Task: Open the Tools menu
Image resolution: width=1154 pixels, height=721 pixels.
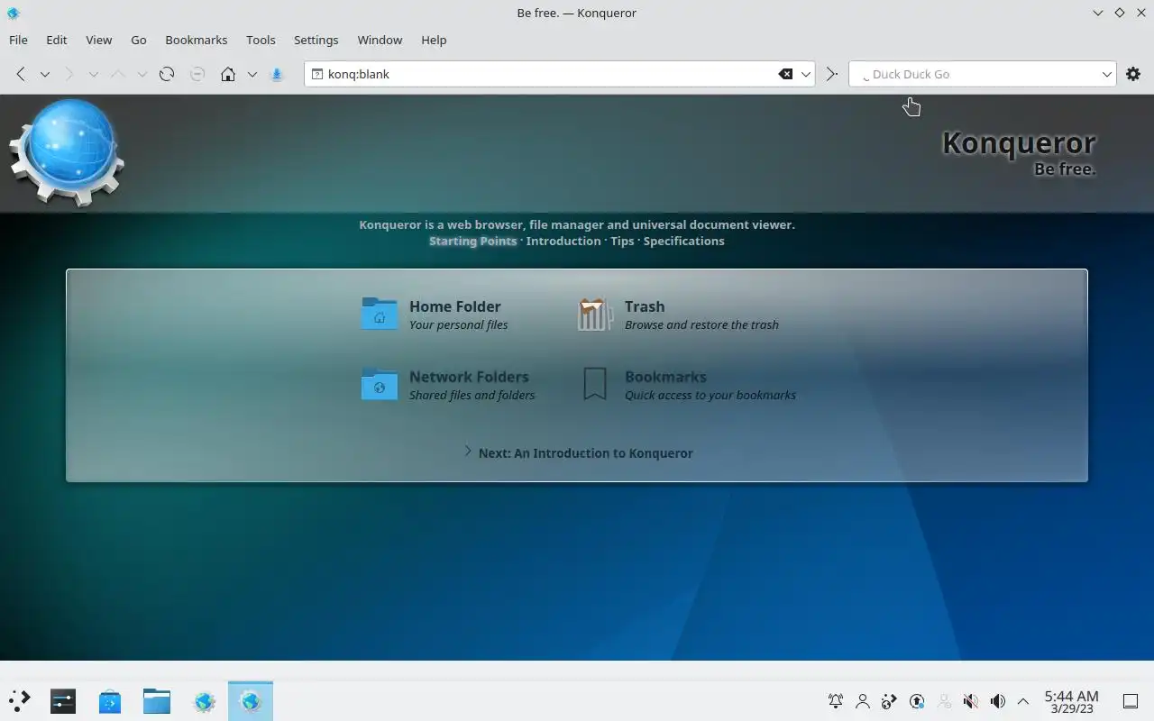Action: (x=261, y=40)
